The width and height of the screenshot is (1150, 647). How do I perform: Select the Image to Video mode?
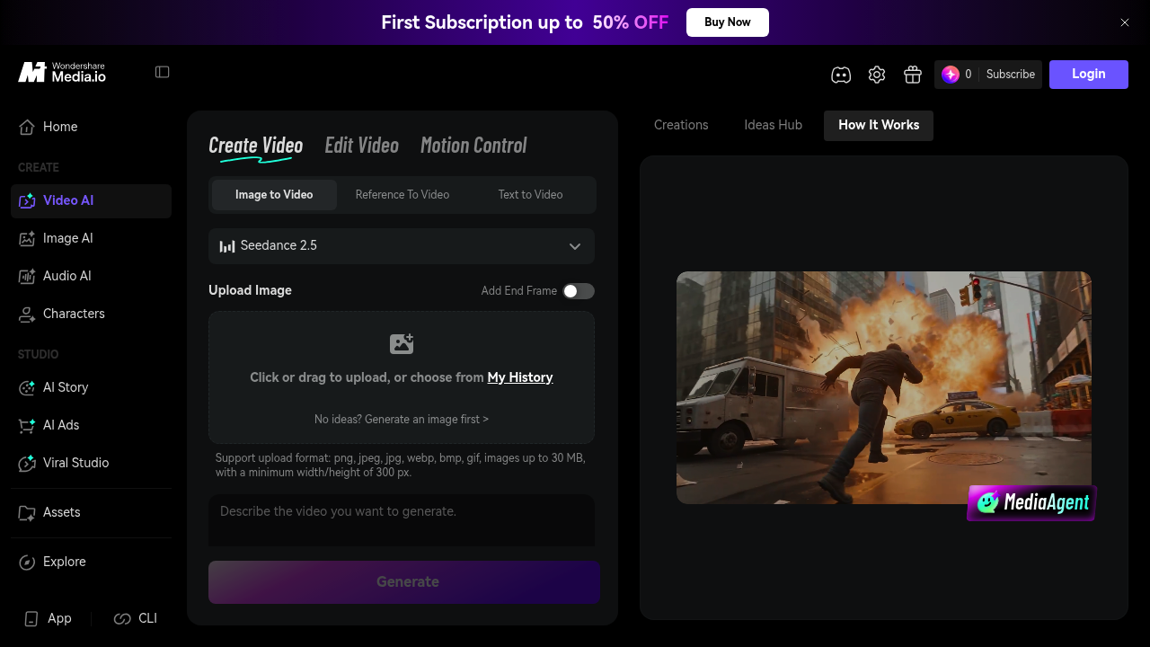pyautogui.click(x=274, y=195)
